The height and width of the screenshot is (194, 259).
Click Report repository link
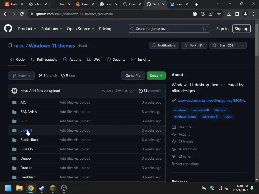185,164
